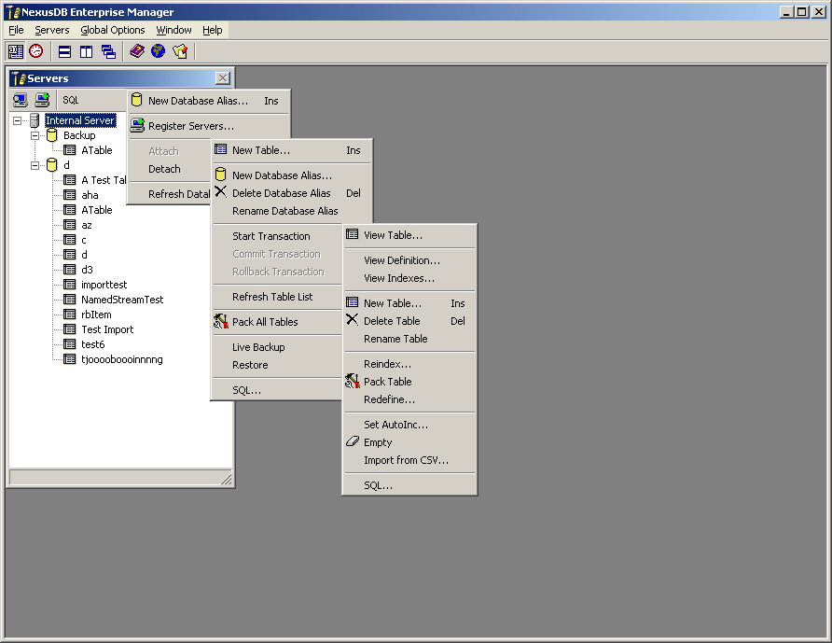Click the computer with magnifier icon in Servers

[21, 100]
